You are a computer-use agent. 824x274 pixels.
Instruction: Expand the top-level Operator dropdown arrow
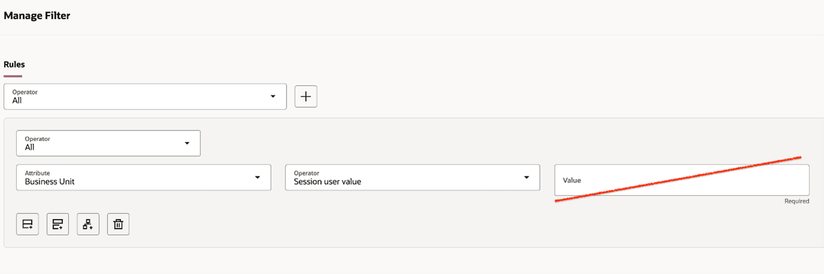pyautogui.click(x=273, y=96)
